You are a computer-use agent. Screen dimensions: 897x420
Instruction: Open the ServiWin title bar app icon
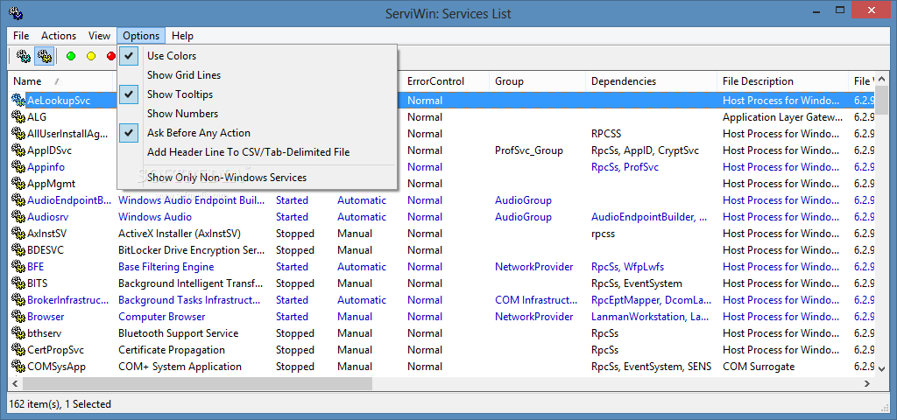(16, 13)
